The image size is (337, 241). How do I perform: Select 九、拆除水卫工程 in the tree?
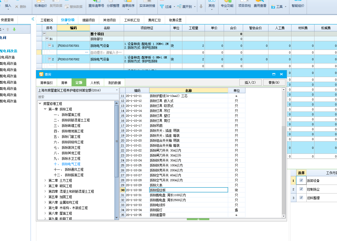tap(67, 158)
